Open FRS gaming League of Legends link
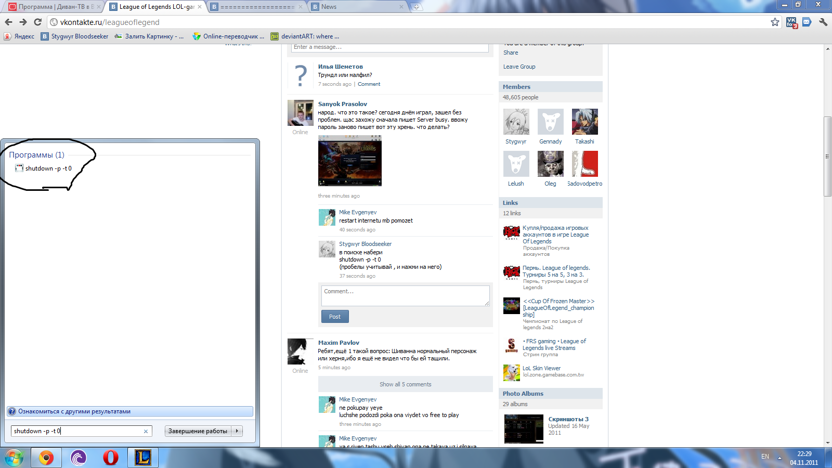832x468 pixels. [555, 345]
